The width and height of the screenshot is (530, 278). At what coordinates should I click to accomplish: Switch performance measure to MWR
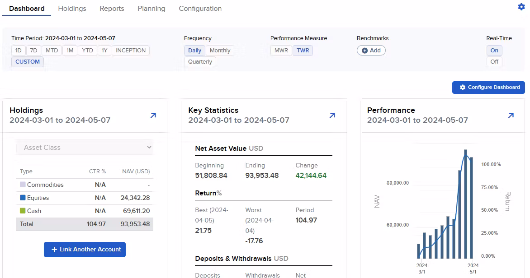tap(281, 51)
